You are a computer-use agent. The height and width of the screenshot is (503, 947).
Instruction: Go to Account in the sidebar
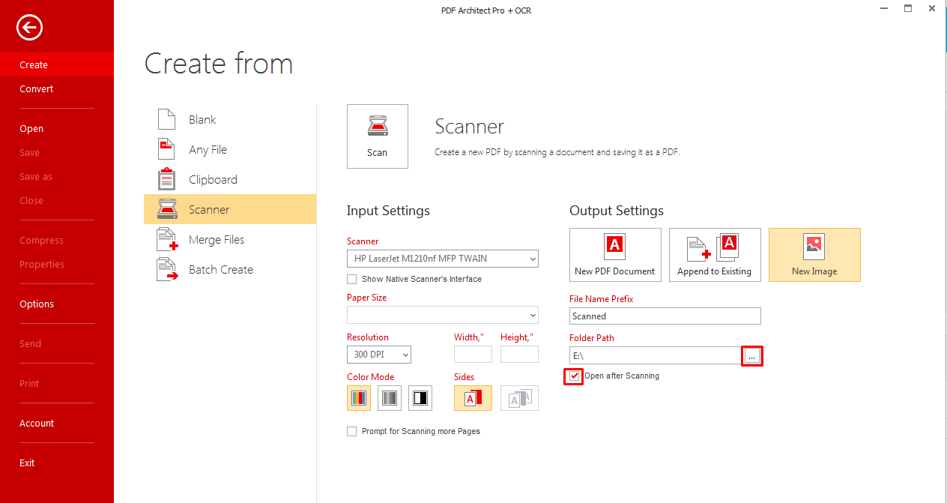pyautogui.click(x=57, y=424)
